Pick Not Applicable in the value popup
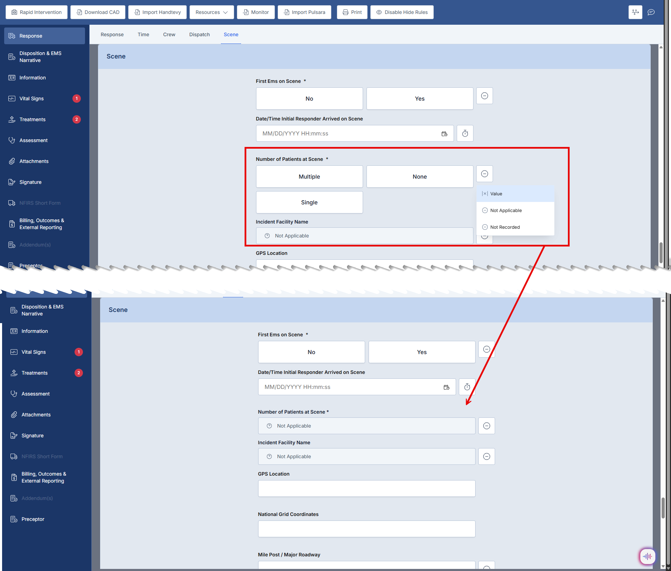This screenshot has width=671, height=571. pos(506,210)
